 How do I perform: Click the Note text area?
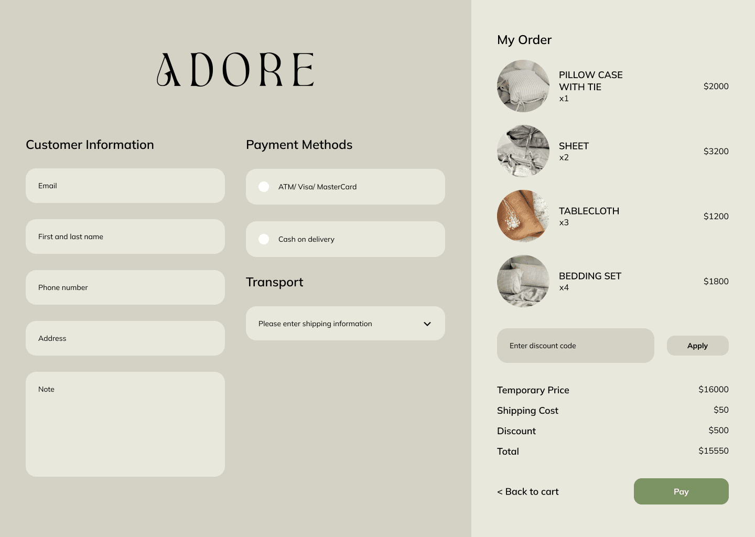125,424
